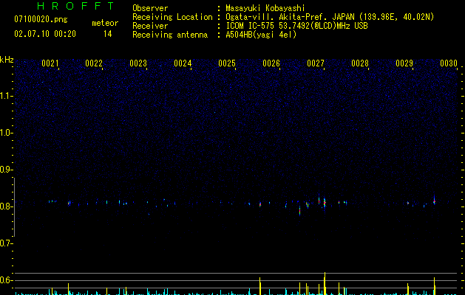
Task: Click the name Masayuki Kobayashi
Action: [265, 8]
